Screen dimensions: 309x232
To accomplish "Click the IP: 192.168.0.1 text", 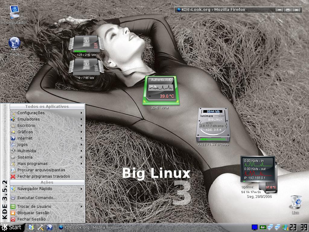I will pos(255,178).
